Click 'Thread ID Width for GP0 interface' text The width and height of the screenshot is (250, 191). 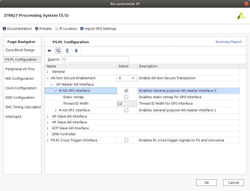click(166, 104)
